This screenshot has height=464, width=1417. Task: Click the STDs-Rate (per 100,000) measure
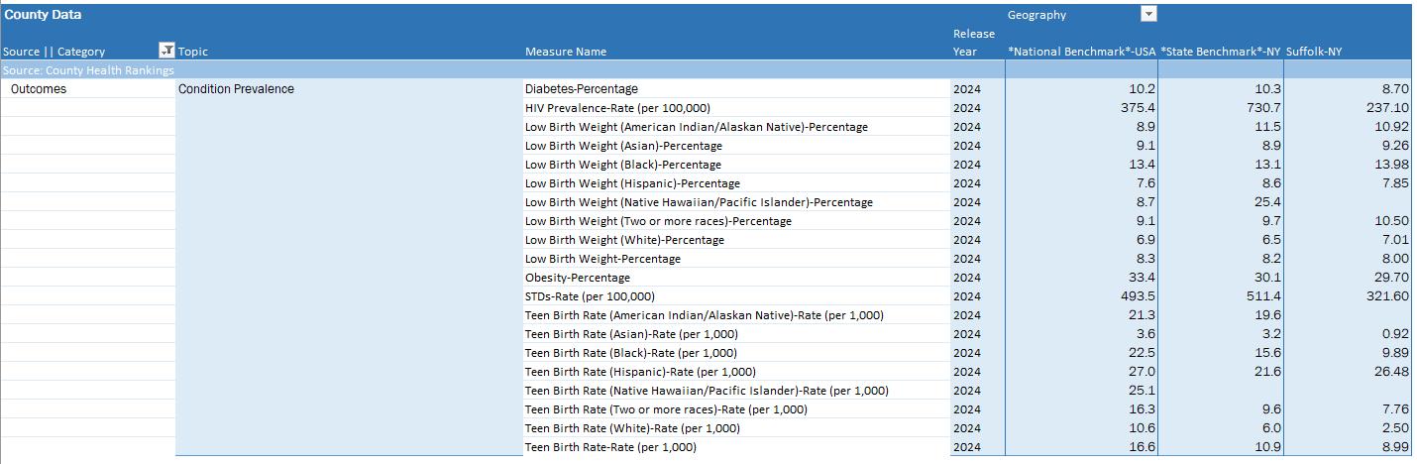tap(590, 296)
